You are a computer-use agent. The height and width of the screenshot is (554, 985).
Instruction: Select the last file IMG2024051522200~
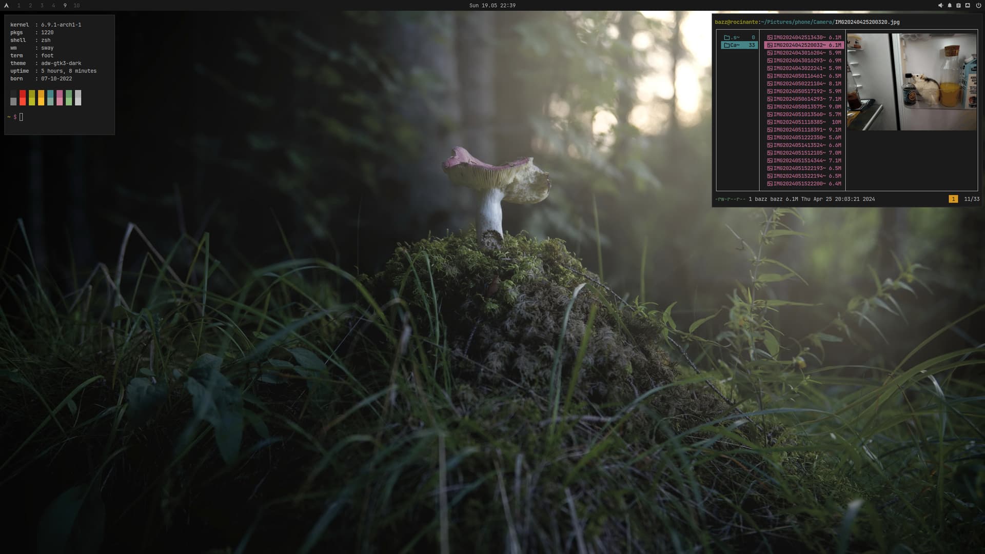click(x=803, y=184)
